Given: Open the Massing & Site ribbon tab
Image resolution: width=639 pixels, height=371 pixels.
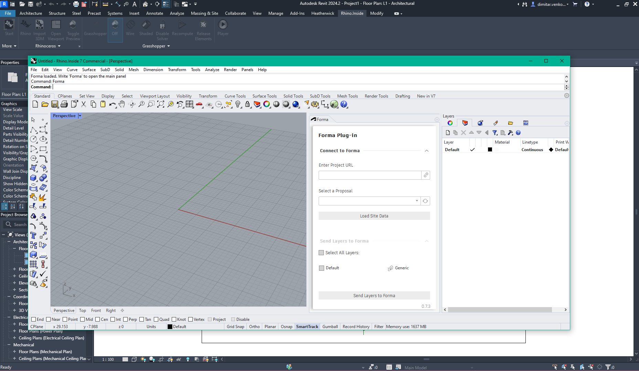Looking at the screenshot, I should pyautogui.click(x=204, y=13).
